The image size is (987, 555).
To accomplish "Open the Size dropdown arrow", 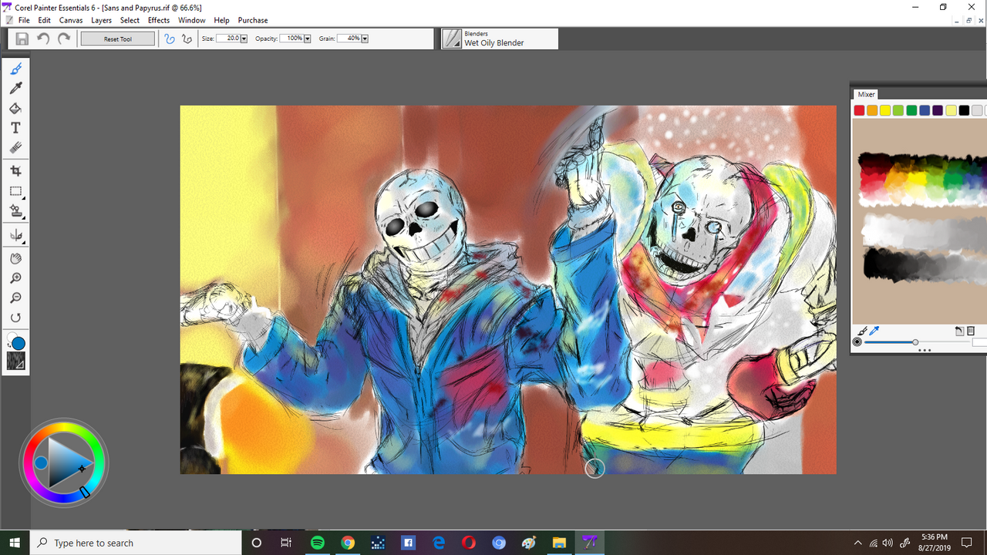I will point(244,39).
